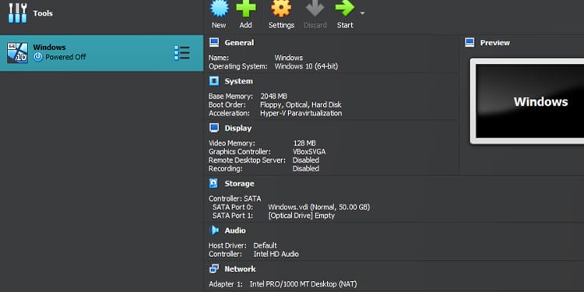
Task: Click the Recording Disabled value
Action: [x=306, y=169]
